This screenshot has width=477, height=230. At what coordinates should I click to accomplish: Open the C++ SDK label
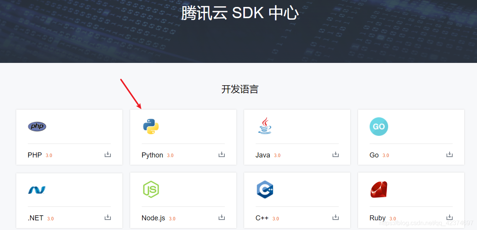coord(262,218)
